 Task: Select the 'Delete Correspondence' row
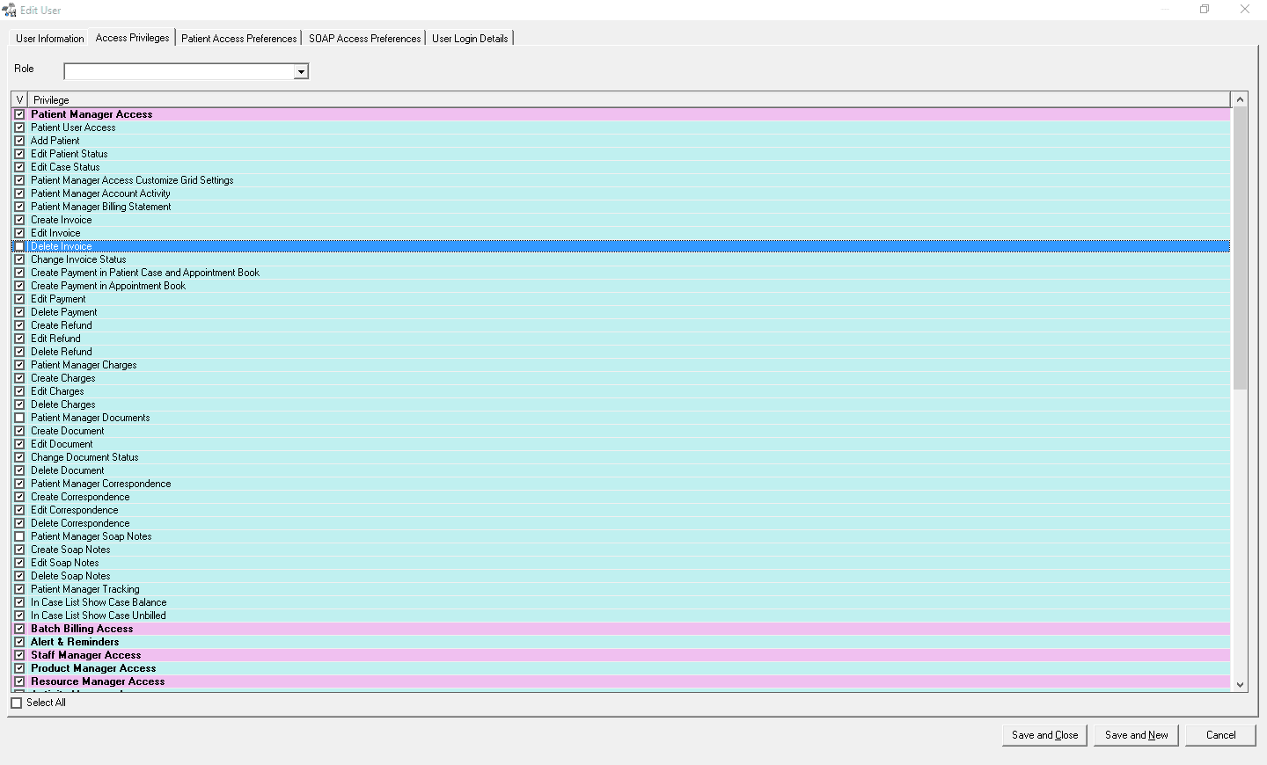[620, 523]
